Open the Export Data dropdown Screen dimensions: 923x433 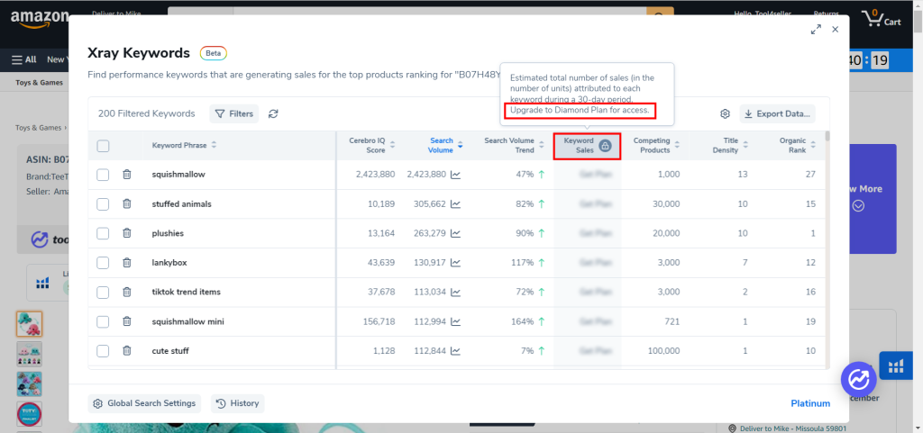click(x=778, y=114)
